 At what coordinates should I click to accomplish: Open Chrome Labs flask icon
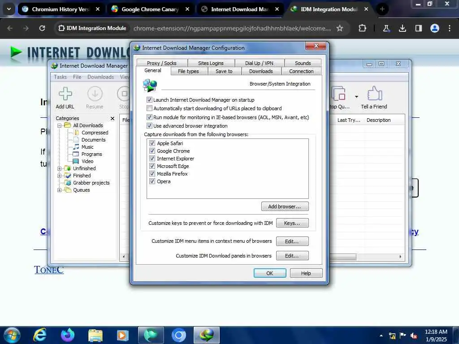[386, 28]
